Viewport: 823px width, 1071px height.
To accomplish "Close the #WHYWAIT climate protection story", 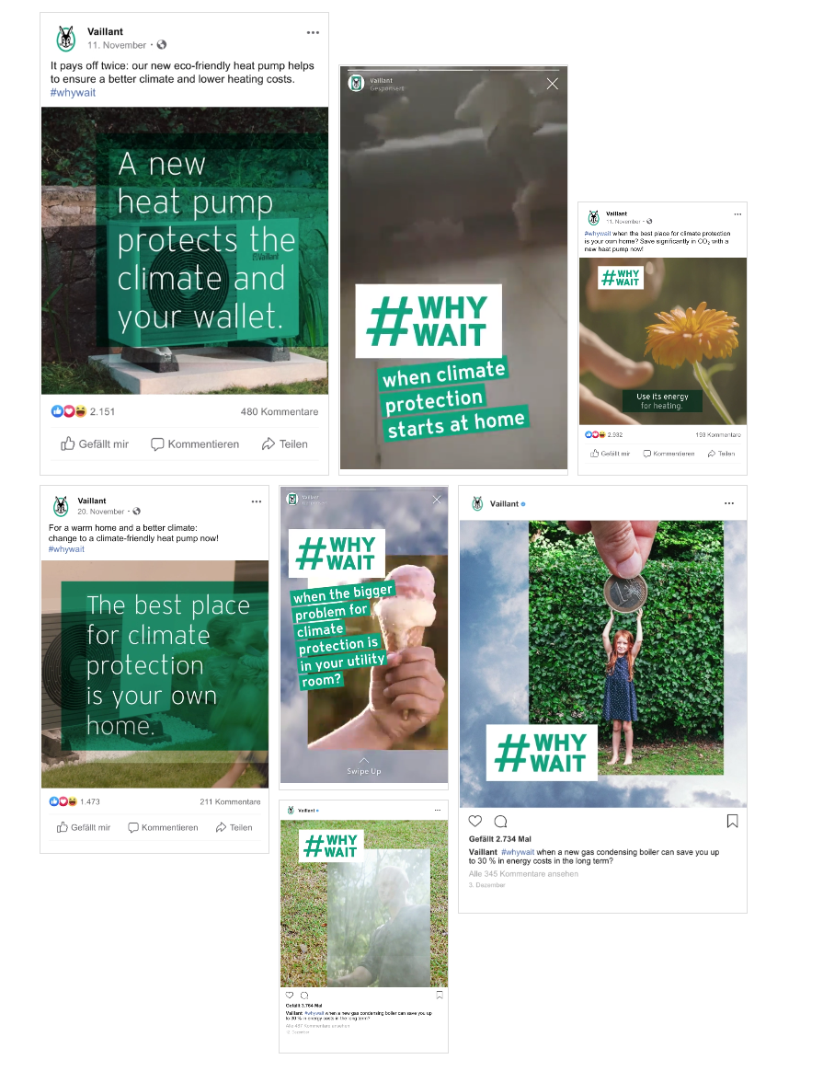I will (552, 84).
